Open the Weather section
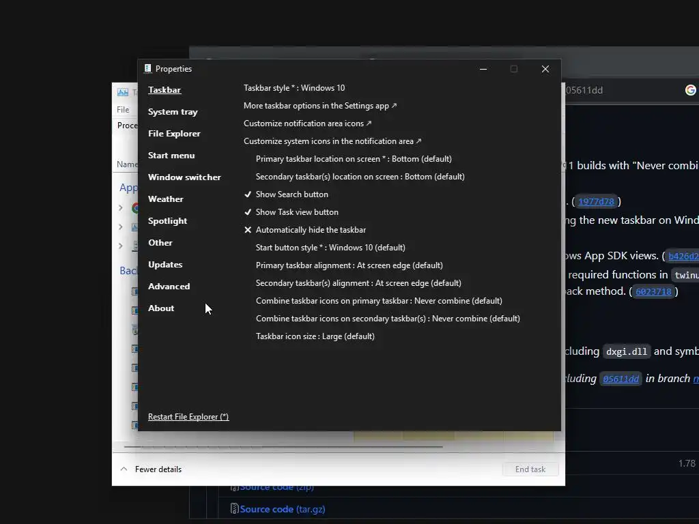This screenshot has width=699, height=524. (x=165, y=199)
